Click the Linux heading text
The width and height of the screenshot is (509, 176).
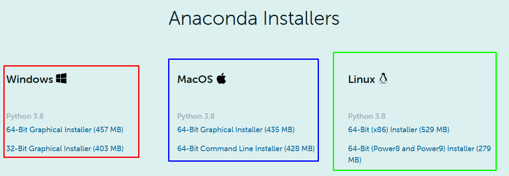(x=361, y=79)
